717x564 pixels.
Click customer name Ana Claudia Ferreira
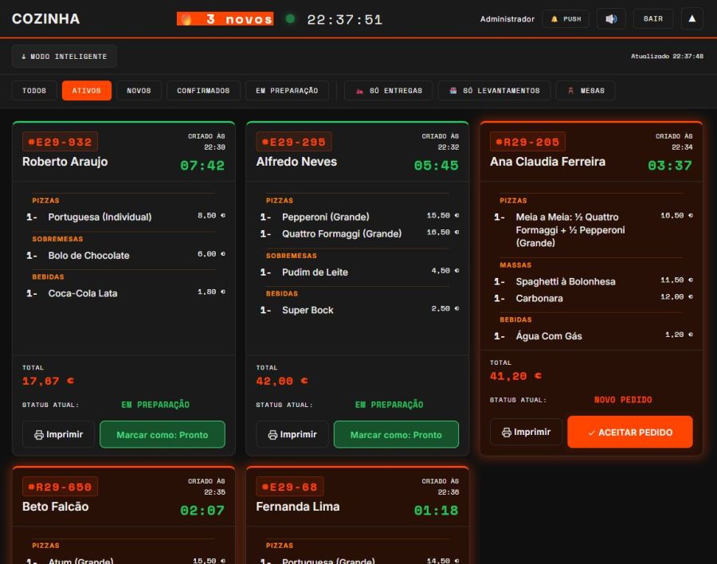click(x=548, y=162)
